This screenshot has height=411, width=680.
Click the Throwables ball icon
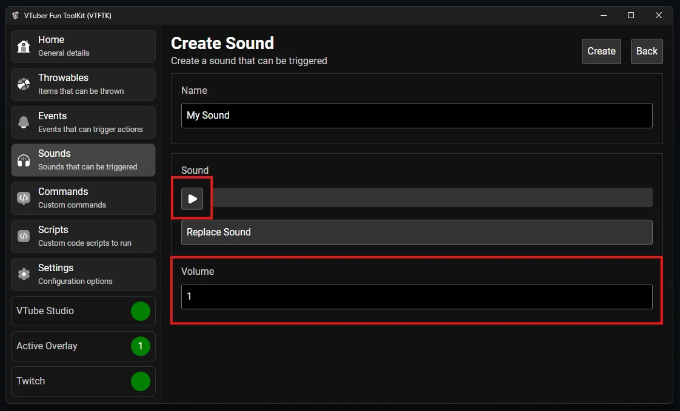24,84
